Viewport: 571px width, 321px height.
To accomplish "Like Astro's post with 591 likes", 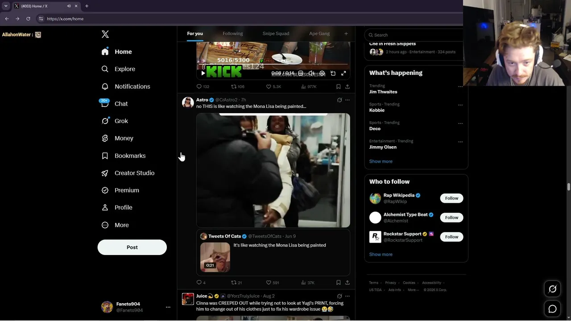I will point(273,283).
